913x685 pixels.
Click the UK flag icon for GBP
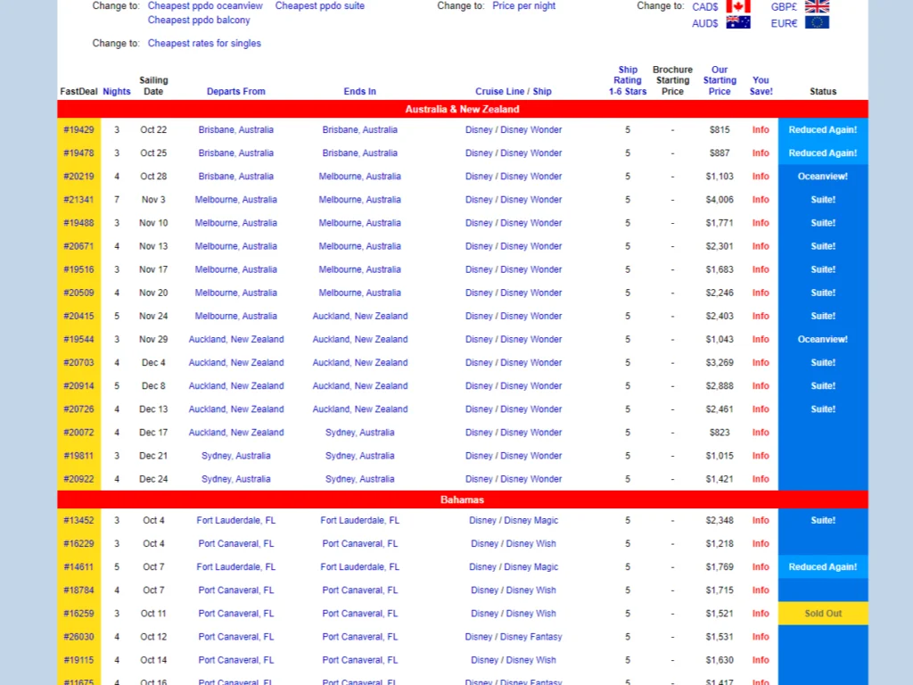click(817, 6)
